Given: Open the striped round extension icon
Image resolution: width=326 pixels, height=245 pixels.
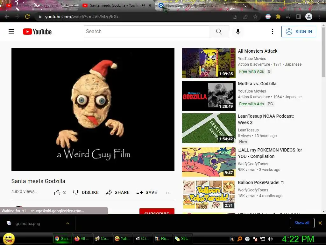Looking at the screenshot, I should point(268,17).
